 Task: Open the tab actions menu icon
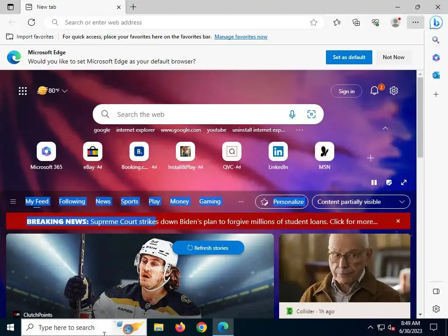click(x=10, y=7)
